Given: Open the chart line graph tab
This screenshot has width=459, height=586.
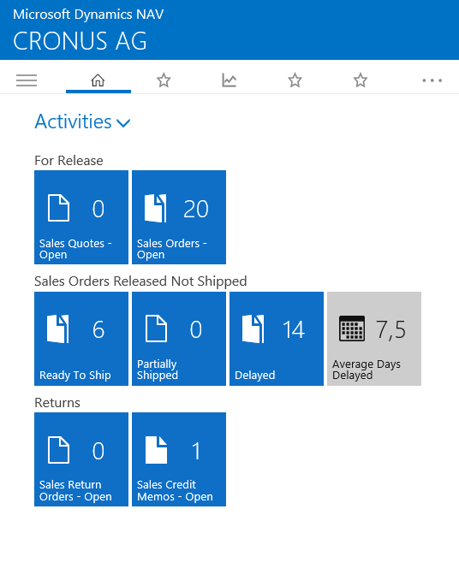Looking at the screenshot, I should [229, 80].
